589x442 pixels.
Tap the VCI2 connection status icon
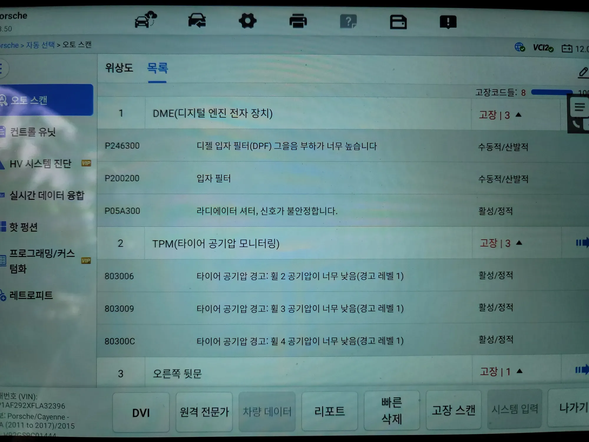[543, 48]
